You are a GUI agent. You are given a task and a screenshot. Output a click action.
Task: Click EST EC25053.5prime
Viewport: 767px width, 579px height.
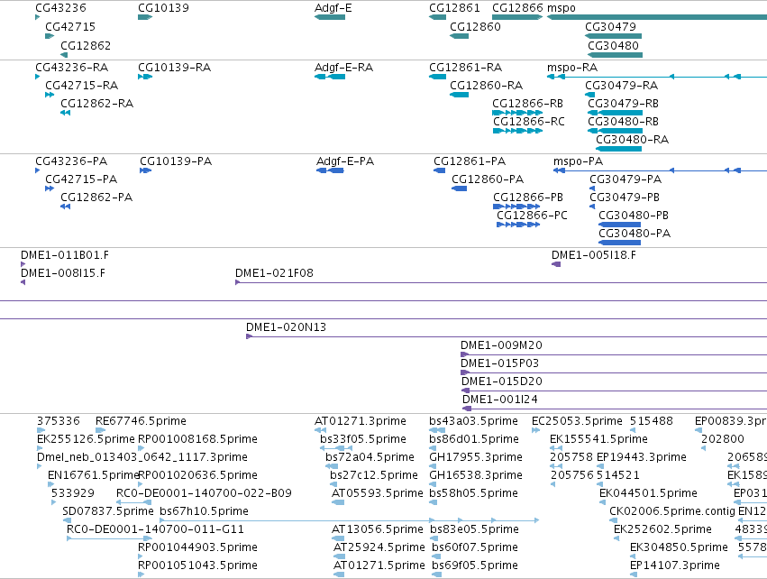pos(577,421)
